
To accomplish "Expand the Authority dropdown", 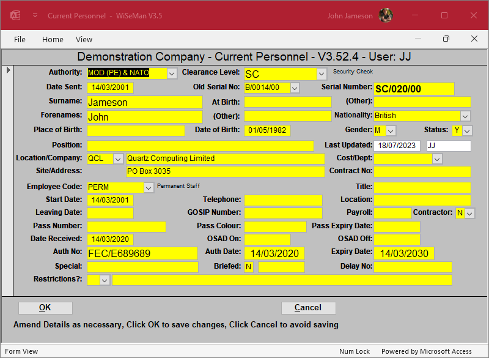I will click(172, 73).
